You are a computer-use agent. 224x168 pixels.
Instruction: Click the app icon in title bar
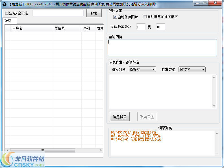(x=5, y=4)
